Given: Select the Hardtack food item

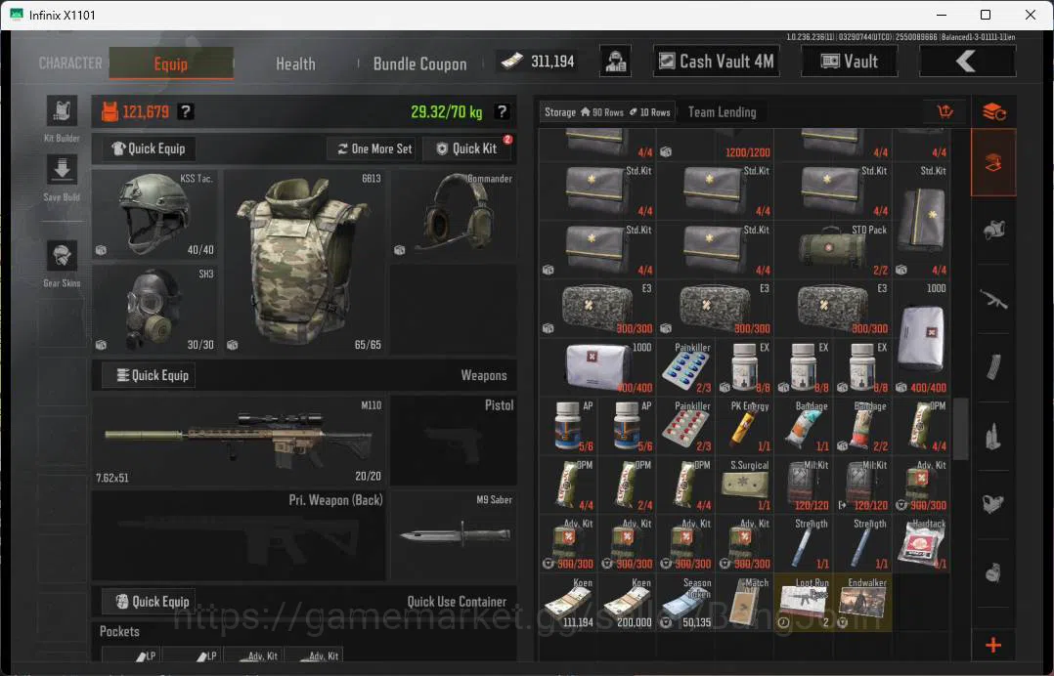Looking at the screenshot, I should pyautogui.click(x=922, y=544).
